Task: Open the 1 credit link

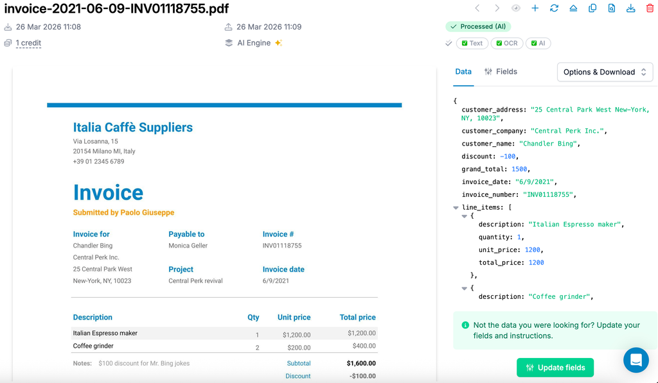Action: coord(28,42)
